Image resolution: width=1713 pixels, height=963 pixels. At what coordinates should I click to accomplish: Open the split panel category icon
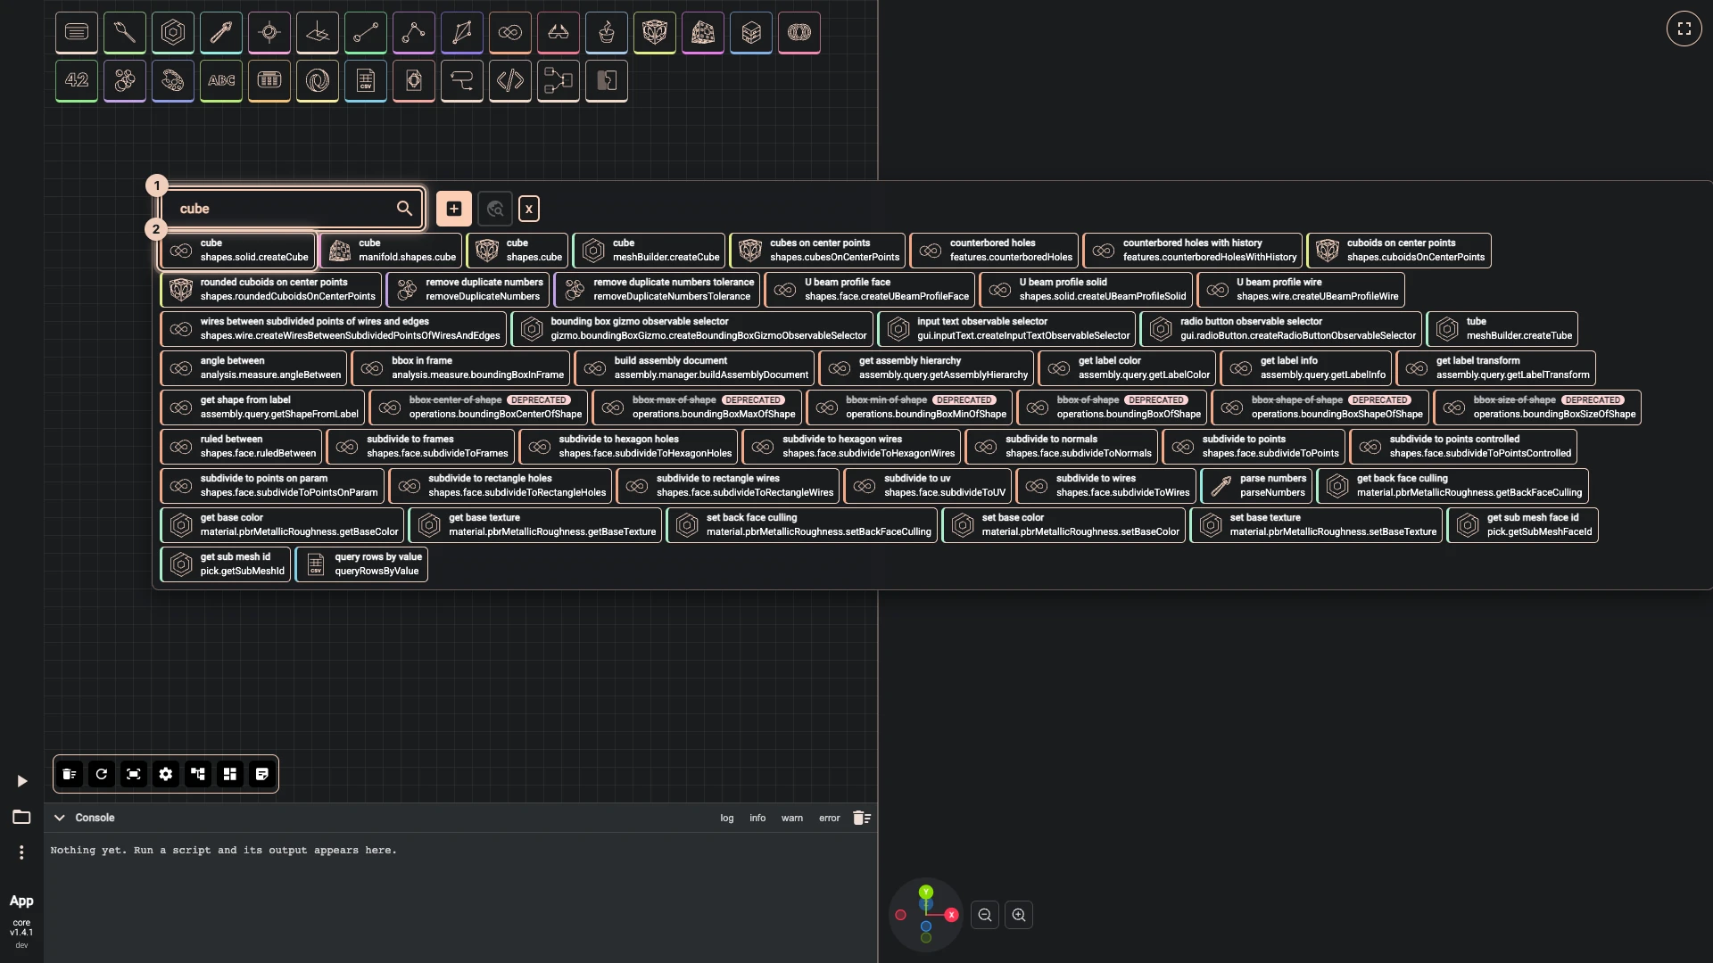point(607,81)
